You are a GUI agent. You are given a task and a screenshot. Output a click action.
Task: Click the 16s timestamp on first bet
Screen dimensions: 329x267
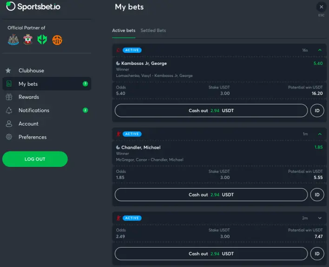(305, 50)
